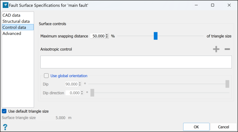The width and height of the screenshot is (238, 132).
Task: Decrease the Dip value stepper arrow
Action: click(x=80, y=85)
